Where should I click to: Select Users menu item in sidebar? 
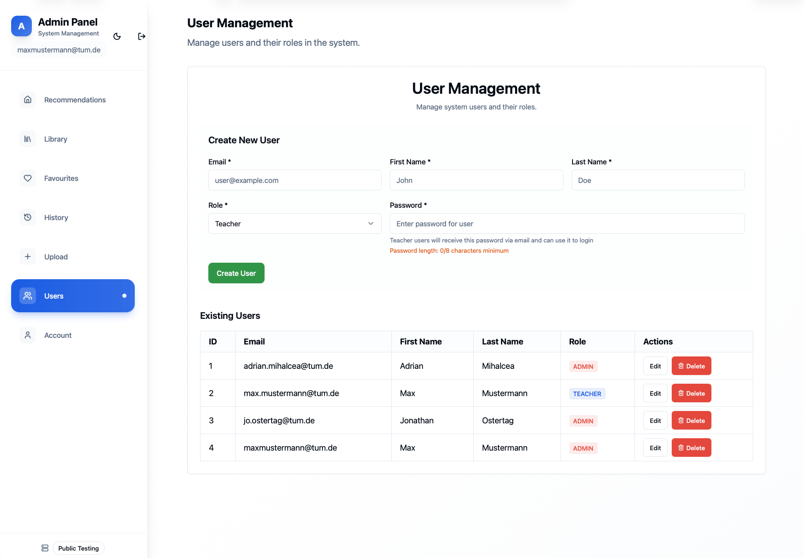click(73, 296)
